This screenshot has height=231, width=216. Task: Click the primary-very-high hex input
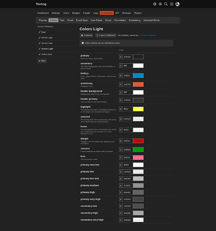click(128, 199)
